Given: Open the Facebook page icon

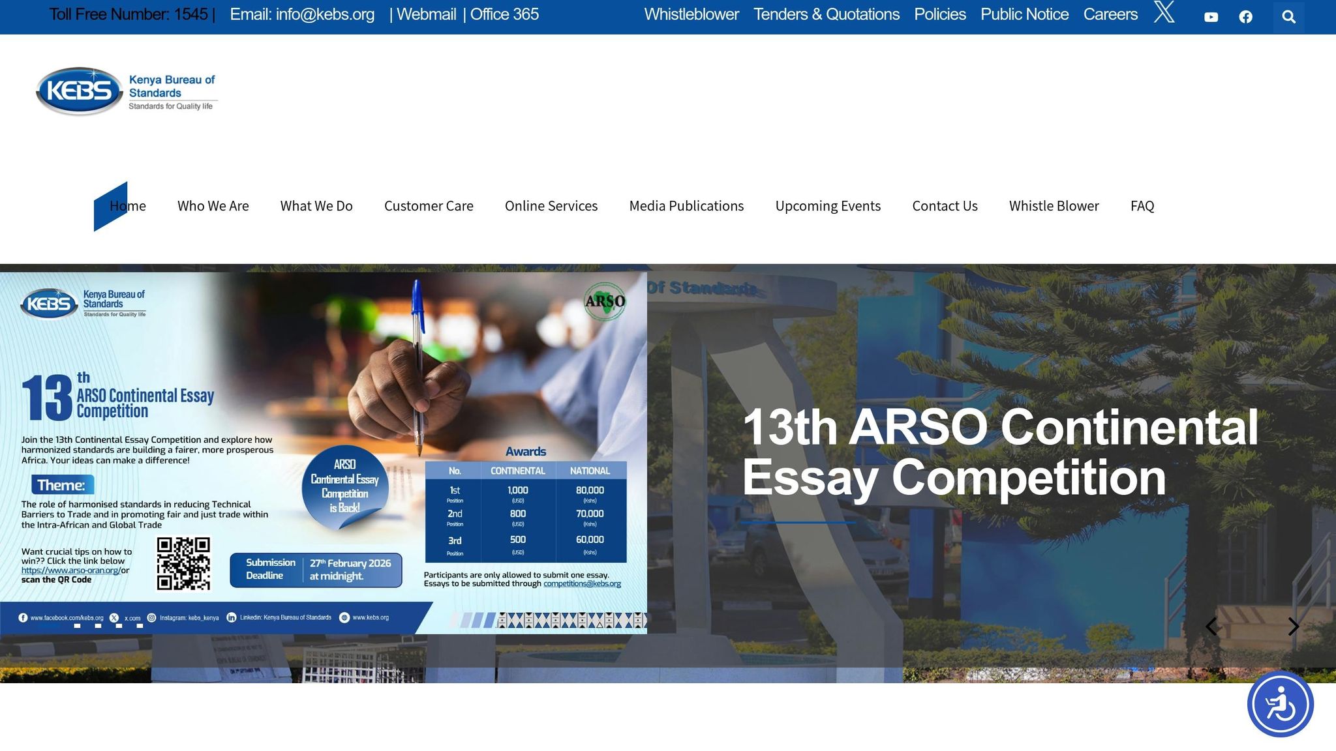Looking at the screenshot, I should tap(1246, 17).
